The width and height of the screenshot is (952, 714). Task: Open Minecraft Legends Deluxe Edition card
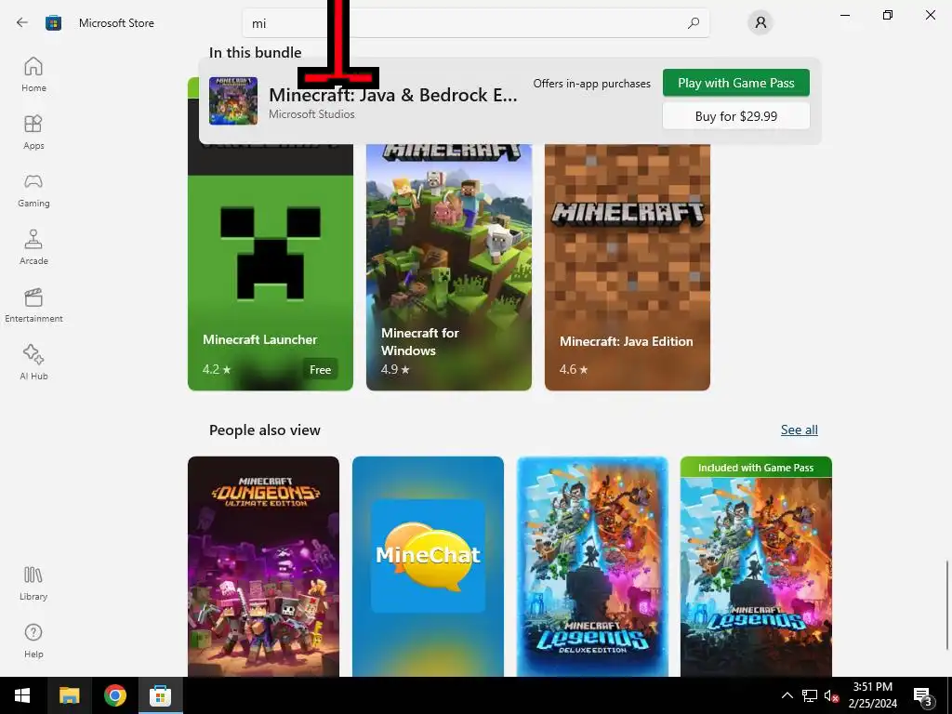click(x=592, y=566)
